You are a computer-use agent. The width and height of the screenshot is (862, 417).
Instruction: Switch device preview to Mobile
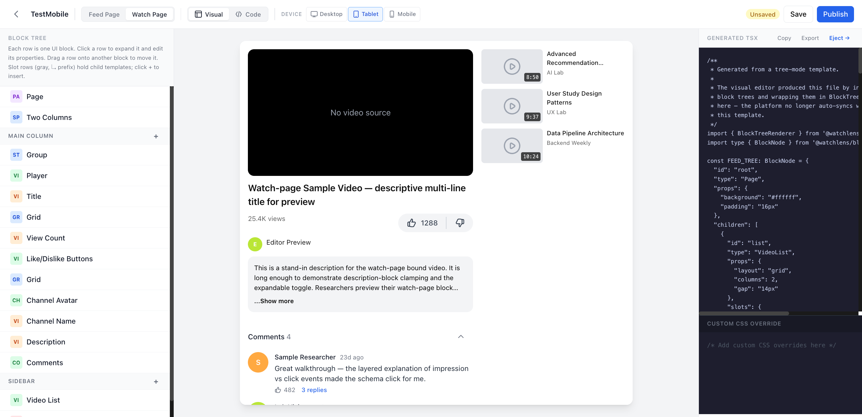pos(402,14)
